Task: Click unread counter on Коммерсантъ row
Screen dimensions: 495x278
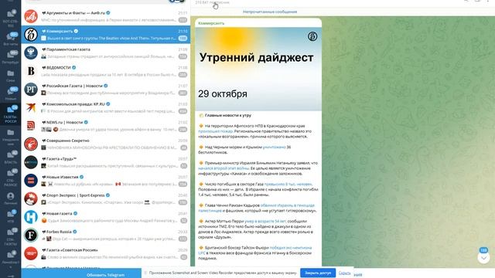Action: coord(183,38)
